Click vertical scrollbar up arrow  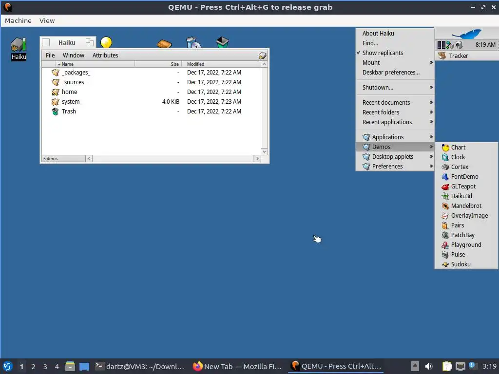coord(264,64)
